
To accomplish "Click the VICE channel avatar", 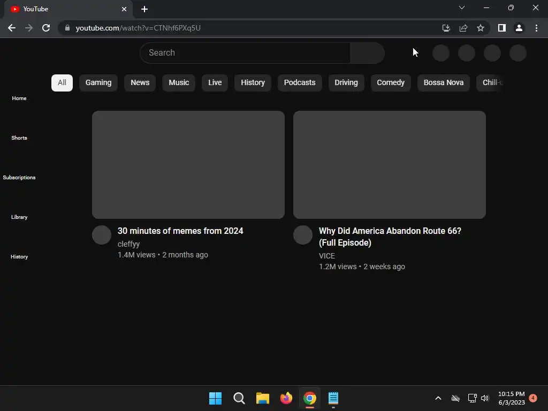I will click(x=303, y=235).
